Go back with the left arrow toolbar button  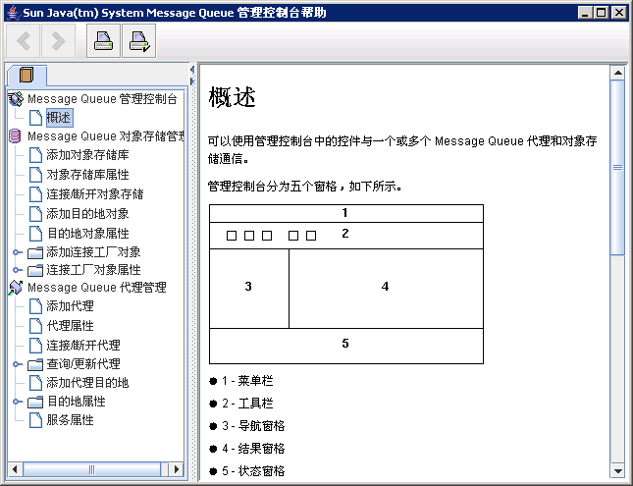click(x=23, y=41)
